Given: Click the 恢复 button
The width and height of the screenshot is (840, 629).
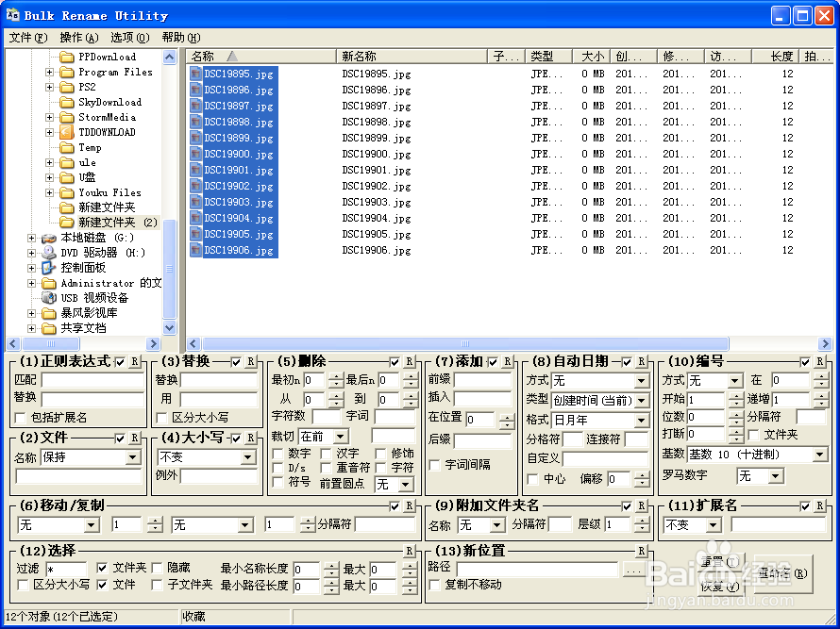Looking at the screenshot, I should 721,587.
